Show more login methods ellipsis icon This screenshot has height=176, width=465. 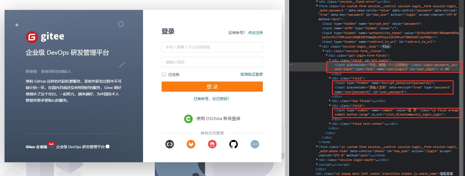(255, 144)
